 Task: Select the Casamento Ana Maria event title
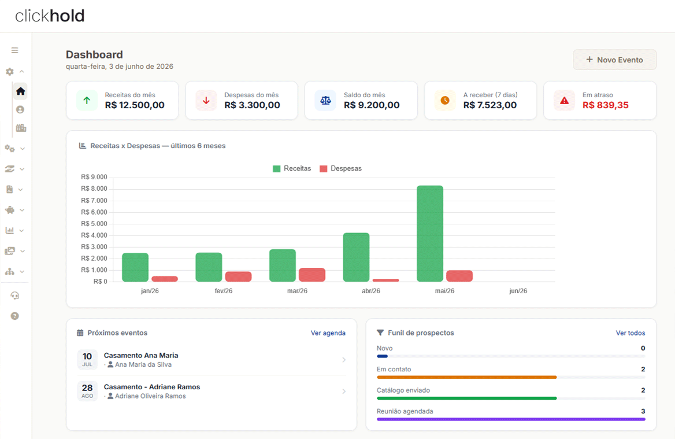(x=141, y=355)
